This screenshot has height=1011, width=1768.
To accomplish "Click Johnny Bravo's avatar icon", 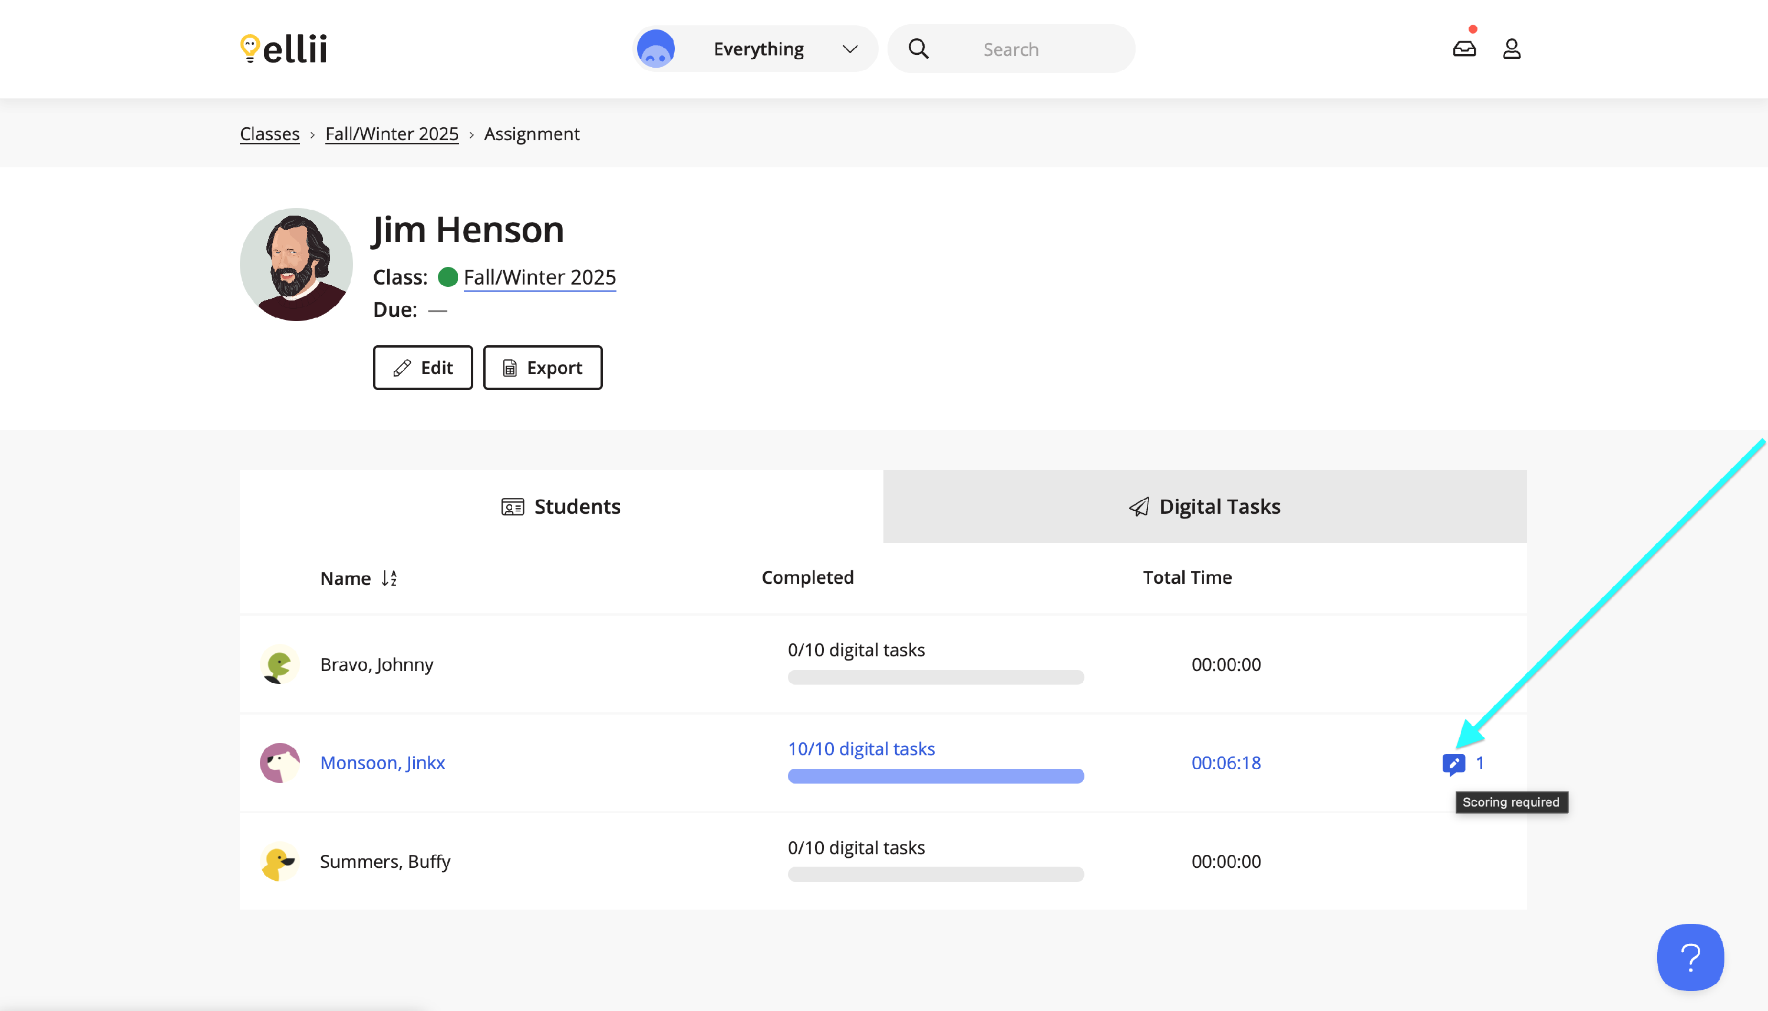I will 279,665.
